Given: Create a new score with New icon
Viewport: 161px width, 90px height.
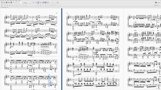Looking at the screenshot, I should [x=2, y=2].
